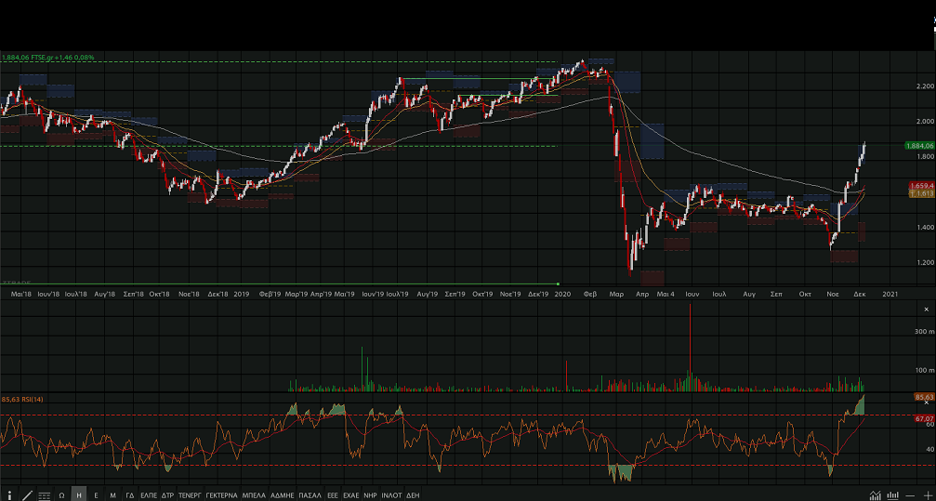
Task: Click the FTSE.gr price title label
Action: (47, 58)
